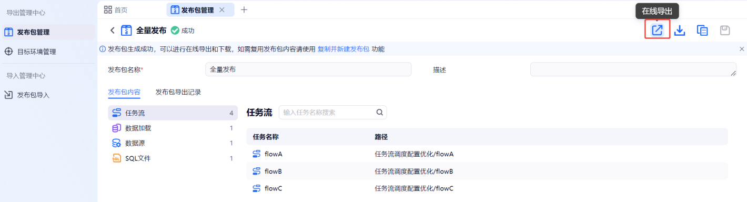The height and width of the screenshot is (202, 747).
Task: Click the 首页 grid icon
Action: pos(108,9)
